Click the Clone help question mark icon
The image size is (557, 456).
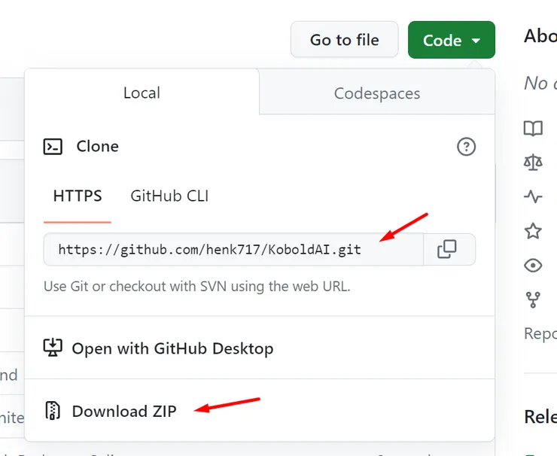(467, 147)
